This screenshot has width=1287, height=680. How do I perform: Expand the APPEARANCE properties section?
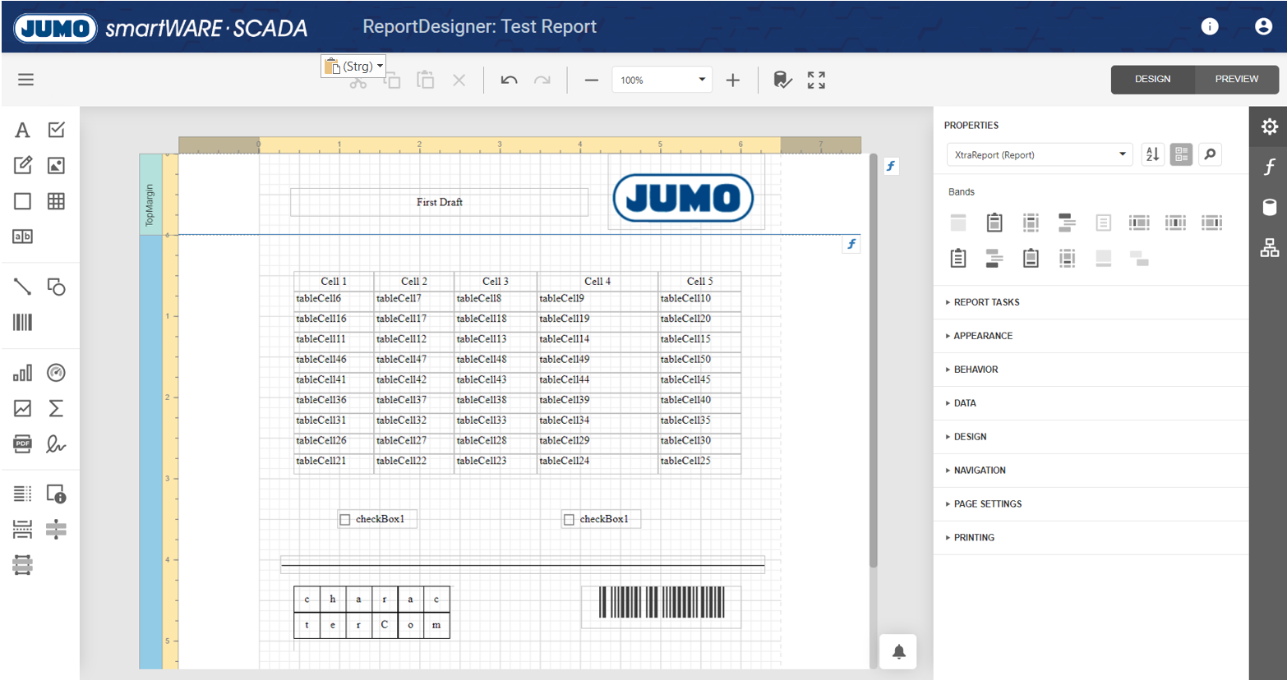pos(983,336)
